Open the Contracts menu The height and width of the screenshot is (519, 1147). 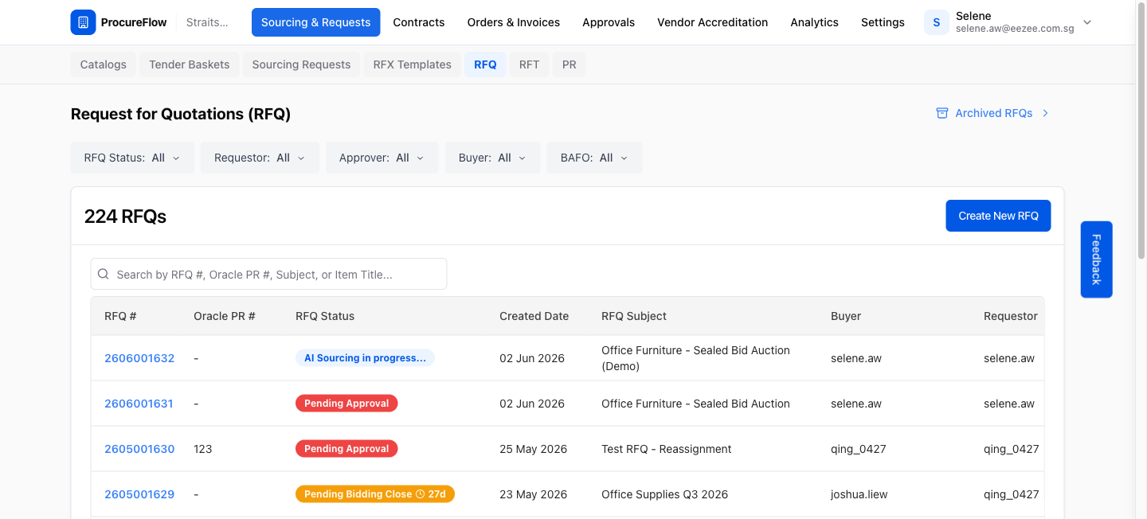(419, 22)
